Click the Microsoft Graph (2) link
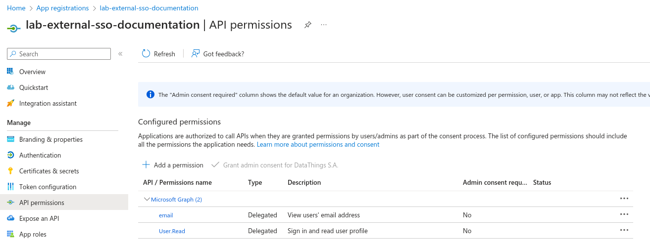 (176, 200)
